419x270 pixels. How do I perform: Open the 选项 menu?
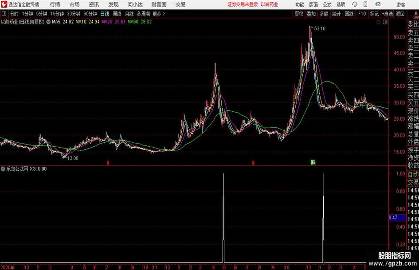[x=341, y=4]
